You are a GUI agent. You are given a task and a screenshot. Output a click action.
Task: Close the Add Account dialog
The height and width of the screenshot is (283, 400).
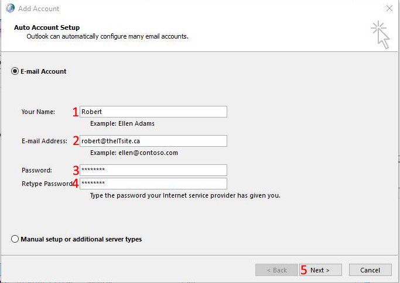[389, 9]
